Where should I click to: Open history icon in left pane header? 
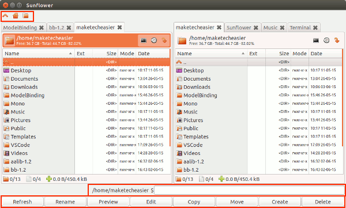pos(154,40)
